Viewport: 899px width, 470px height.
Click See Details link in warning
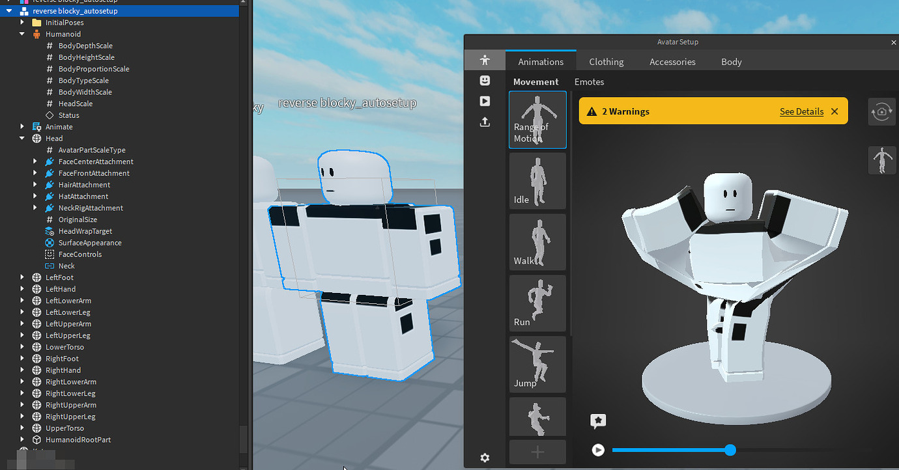click(801, 111)
